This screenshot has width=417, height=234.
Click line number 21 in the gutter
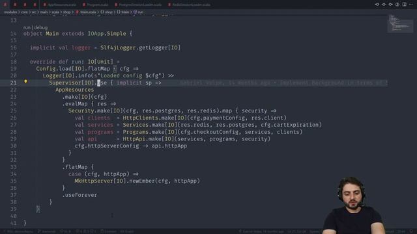coord(13,83)
